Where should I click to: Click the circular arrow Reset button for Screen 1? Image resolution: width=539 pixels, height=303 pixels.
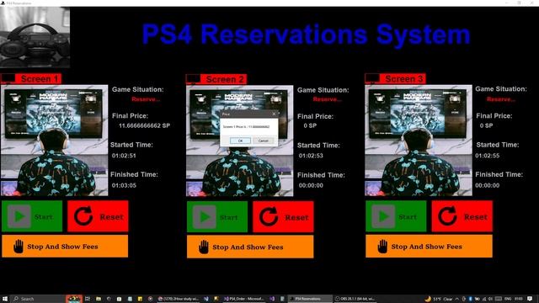(98, 216)
